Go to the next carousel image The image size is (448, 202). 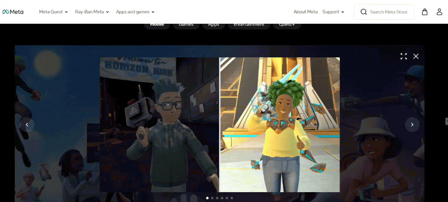412,125
